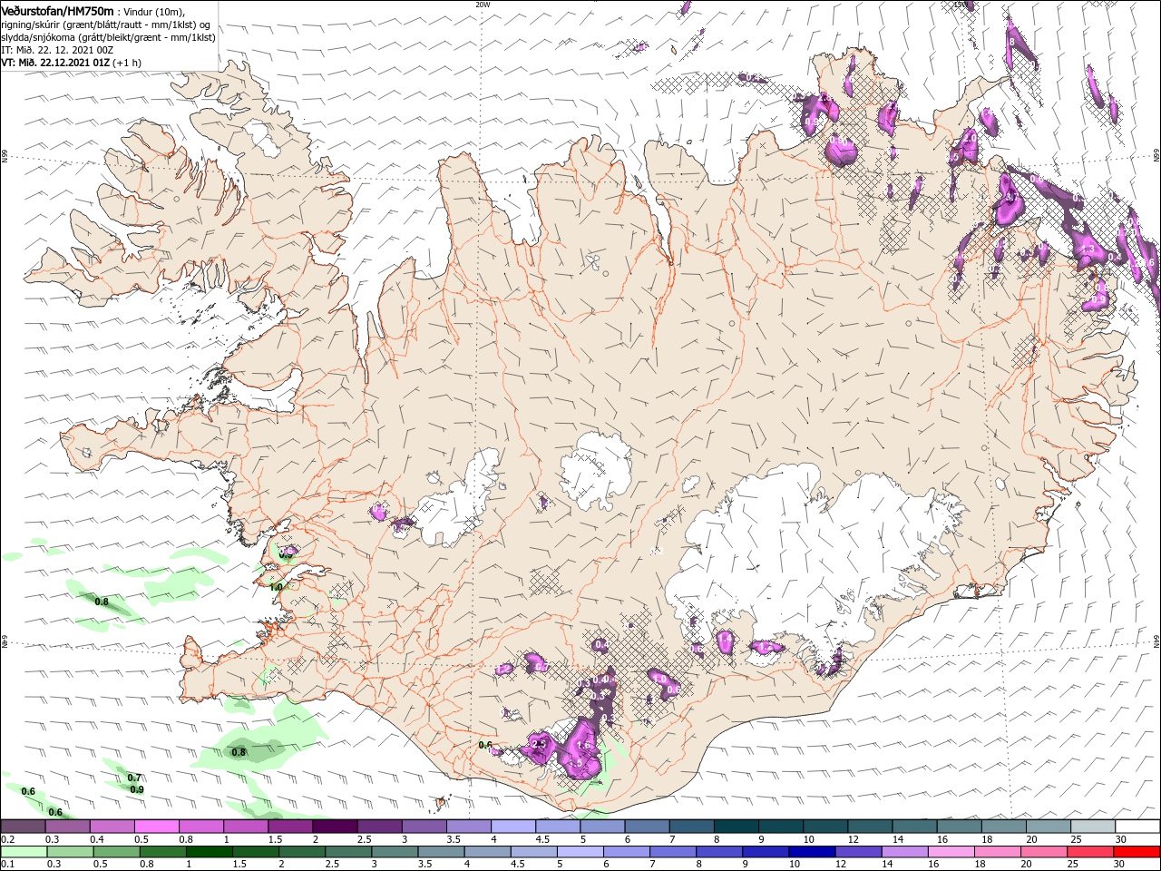The image size is (1161, 871).
Task: Click the '0.2' snow legend value
Action: [7, 839]
